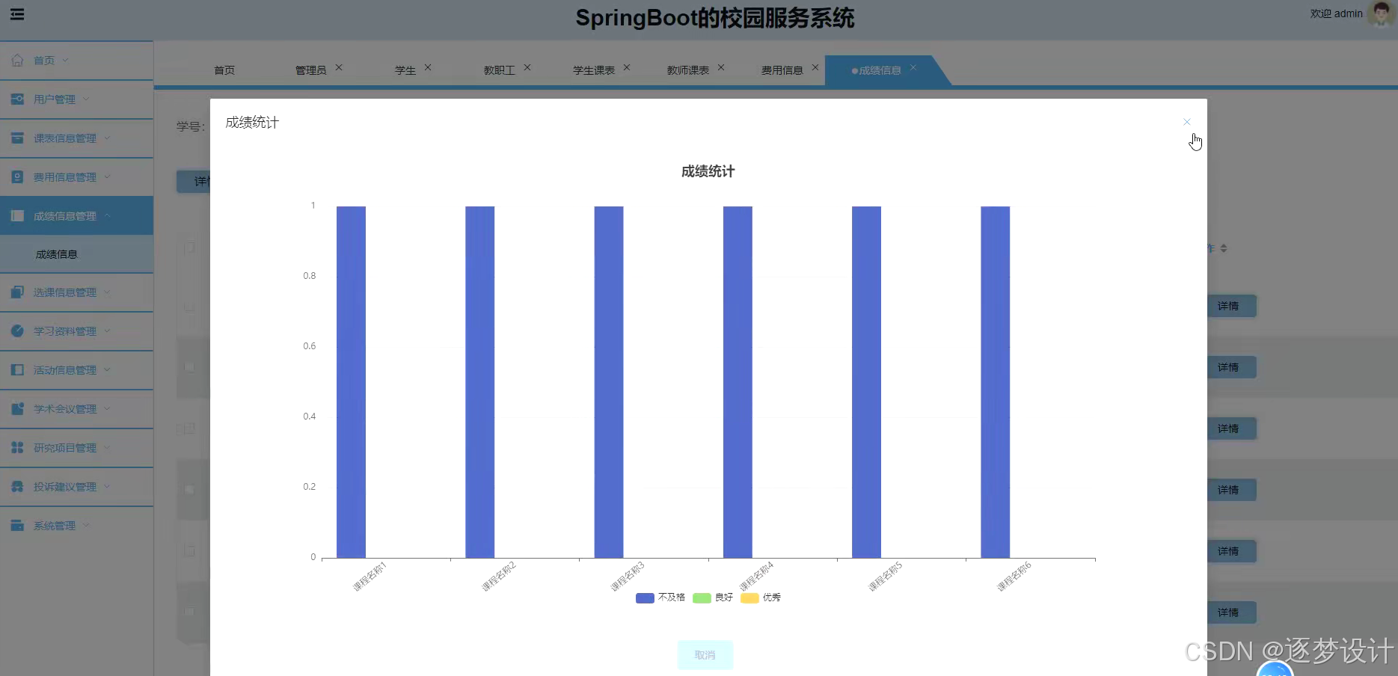Open 费用信息管理 via its sidebar icon

pyautogui.click(x=16, y=176)
